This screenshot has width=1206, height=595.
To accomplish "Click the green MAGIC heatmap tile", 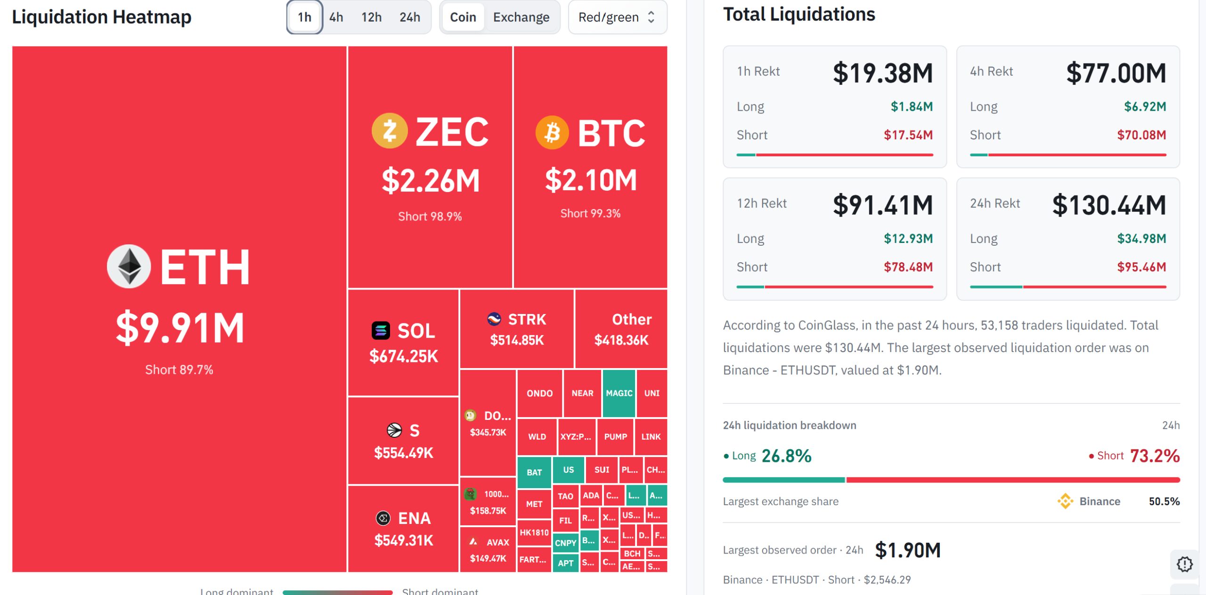I will (x=619, y=394).
